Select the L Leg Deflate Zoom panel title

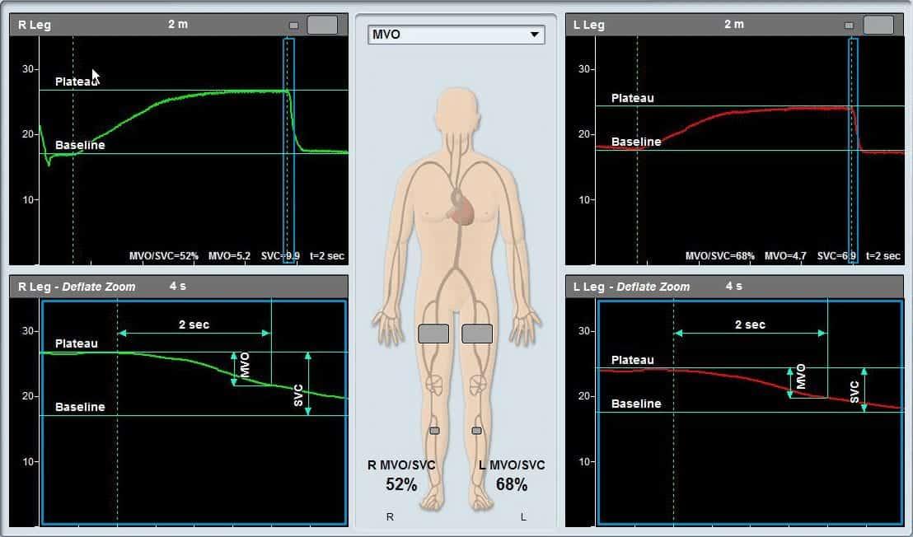click(x=632, y=287)
